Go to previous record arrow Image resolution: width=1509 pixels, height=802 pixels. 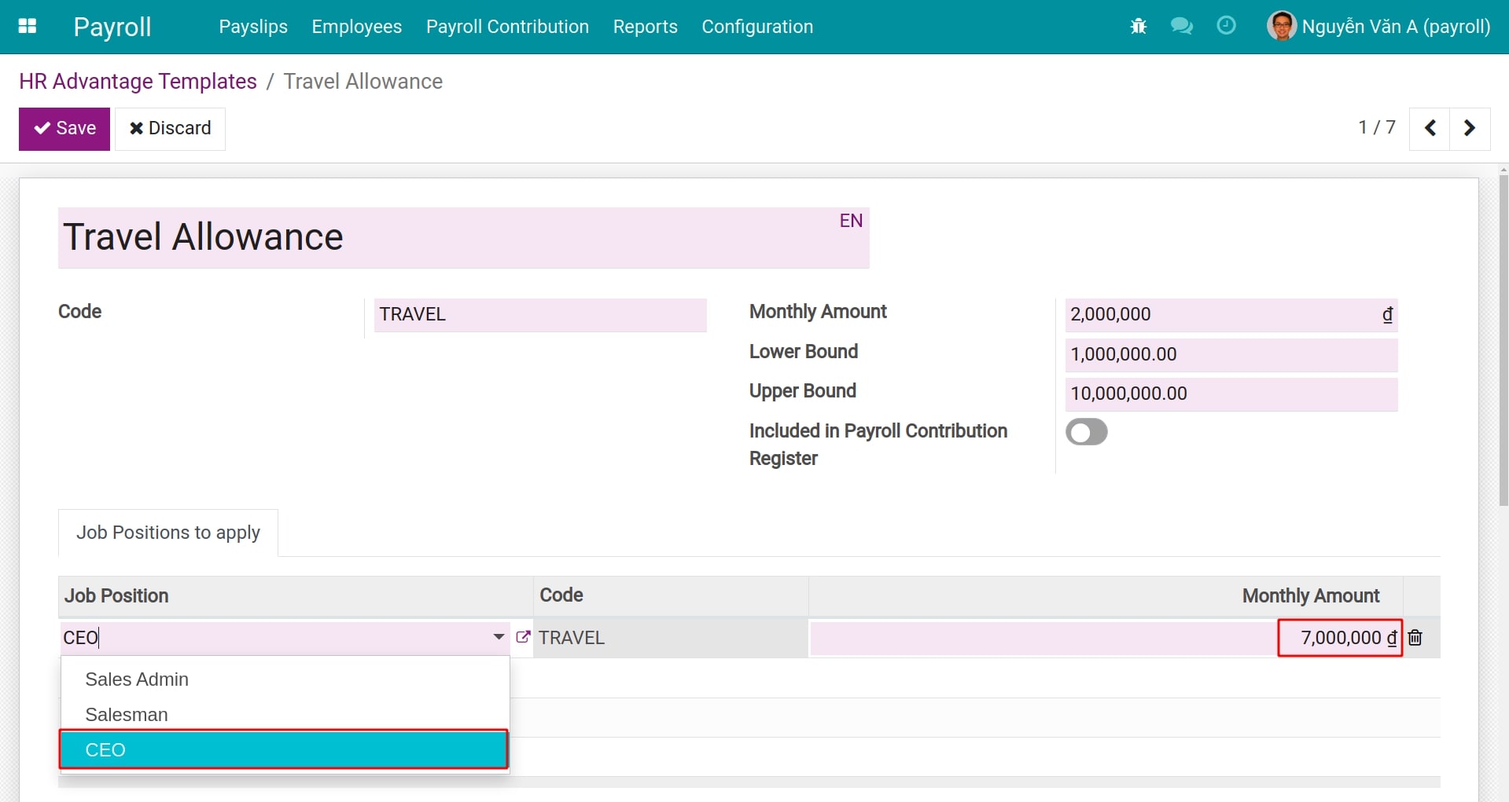pos(1430,128)
